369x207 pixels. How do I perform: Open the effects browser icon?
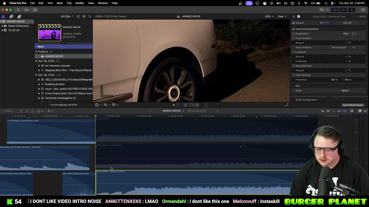click(x=360, y=111)
